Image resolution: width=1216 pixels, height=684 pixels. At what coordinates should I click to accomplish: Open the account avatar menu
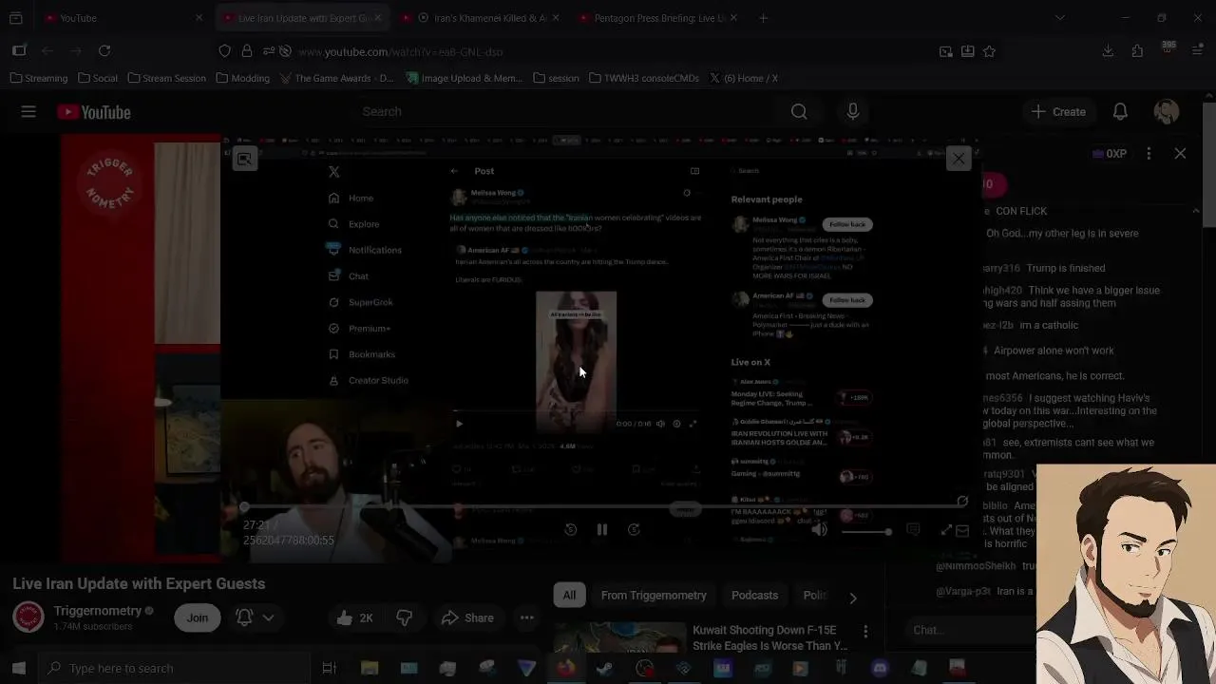[1167, 112]
